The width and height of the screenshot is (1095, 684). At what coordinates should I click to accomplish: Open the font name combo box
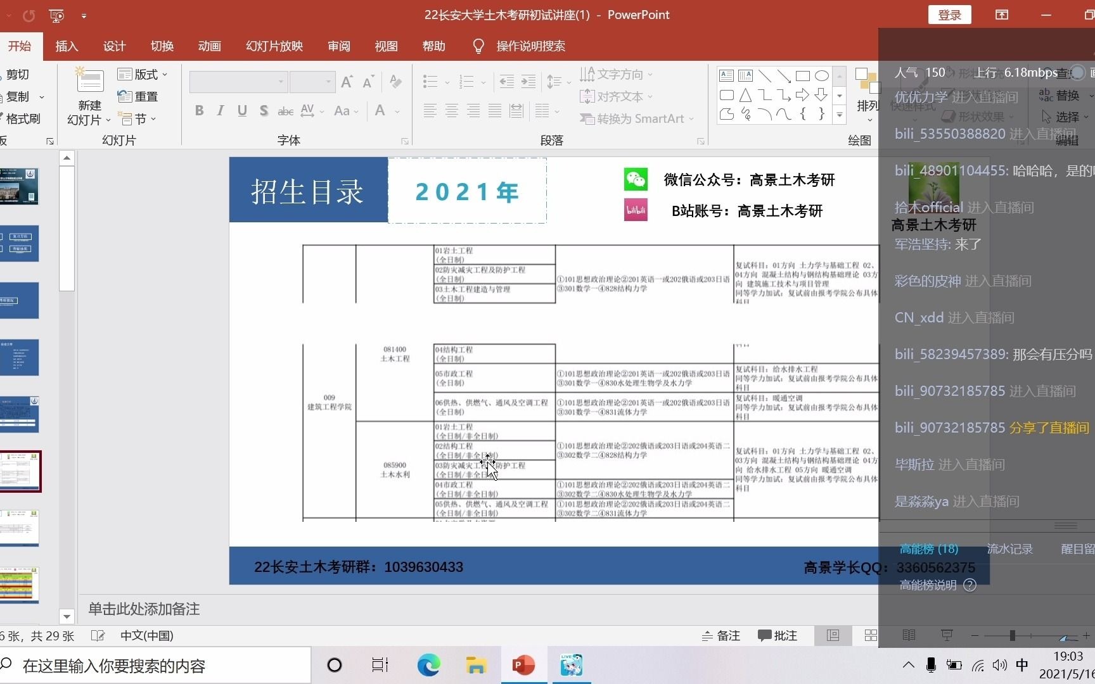pos(238,82)
